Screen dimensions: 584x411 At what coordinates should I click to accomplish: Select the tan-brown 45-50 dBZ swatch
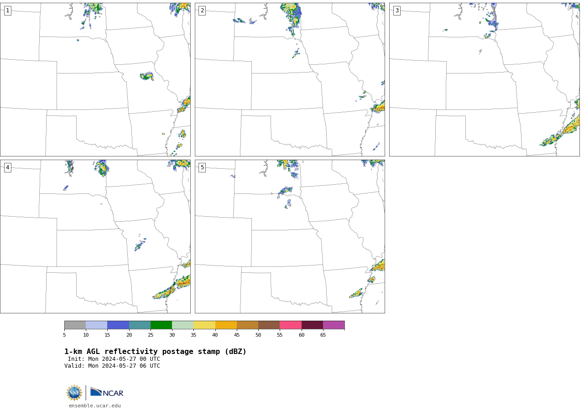[248, 325]
